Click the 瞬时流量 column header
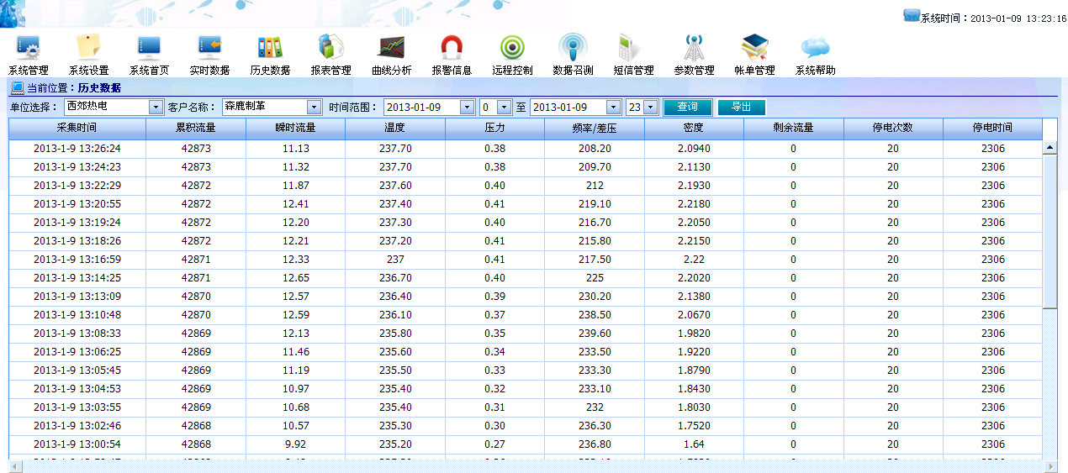The height and width of the screenshot is (473, 1068). pos(295,129)
